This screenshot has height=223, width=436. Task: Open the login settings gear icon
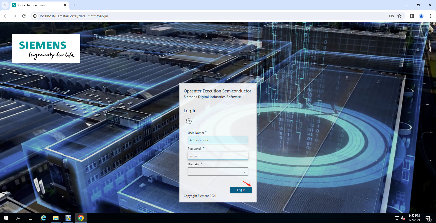[189, 121]
